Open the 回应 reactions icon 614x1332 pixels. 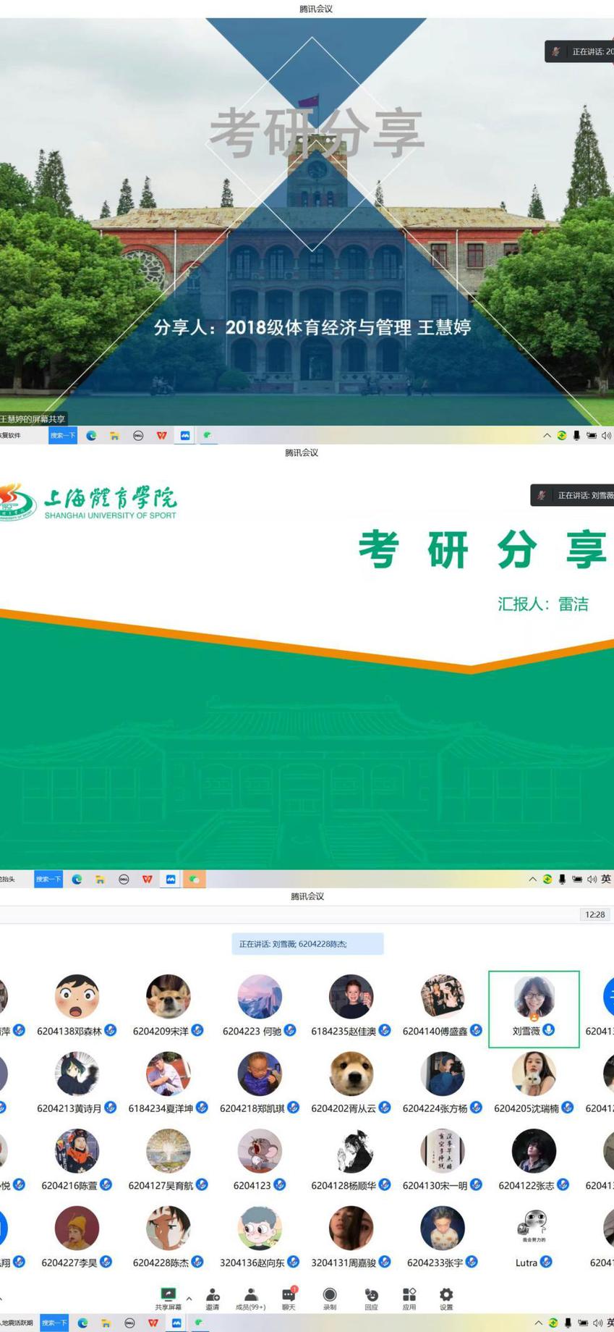371,1294
